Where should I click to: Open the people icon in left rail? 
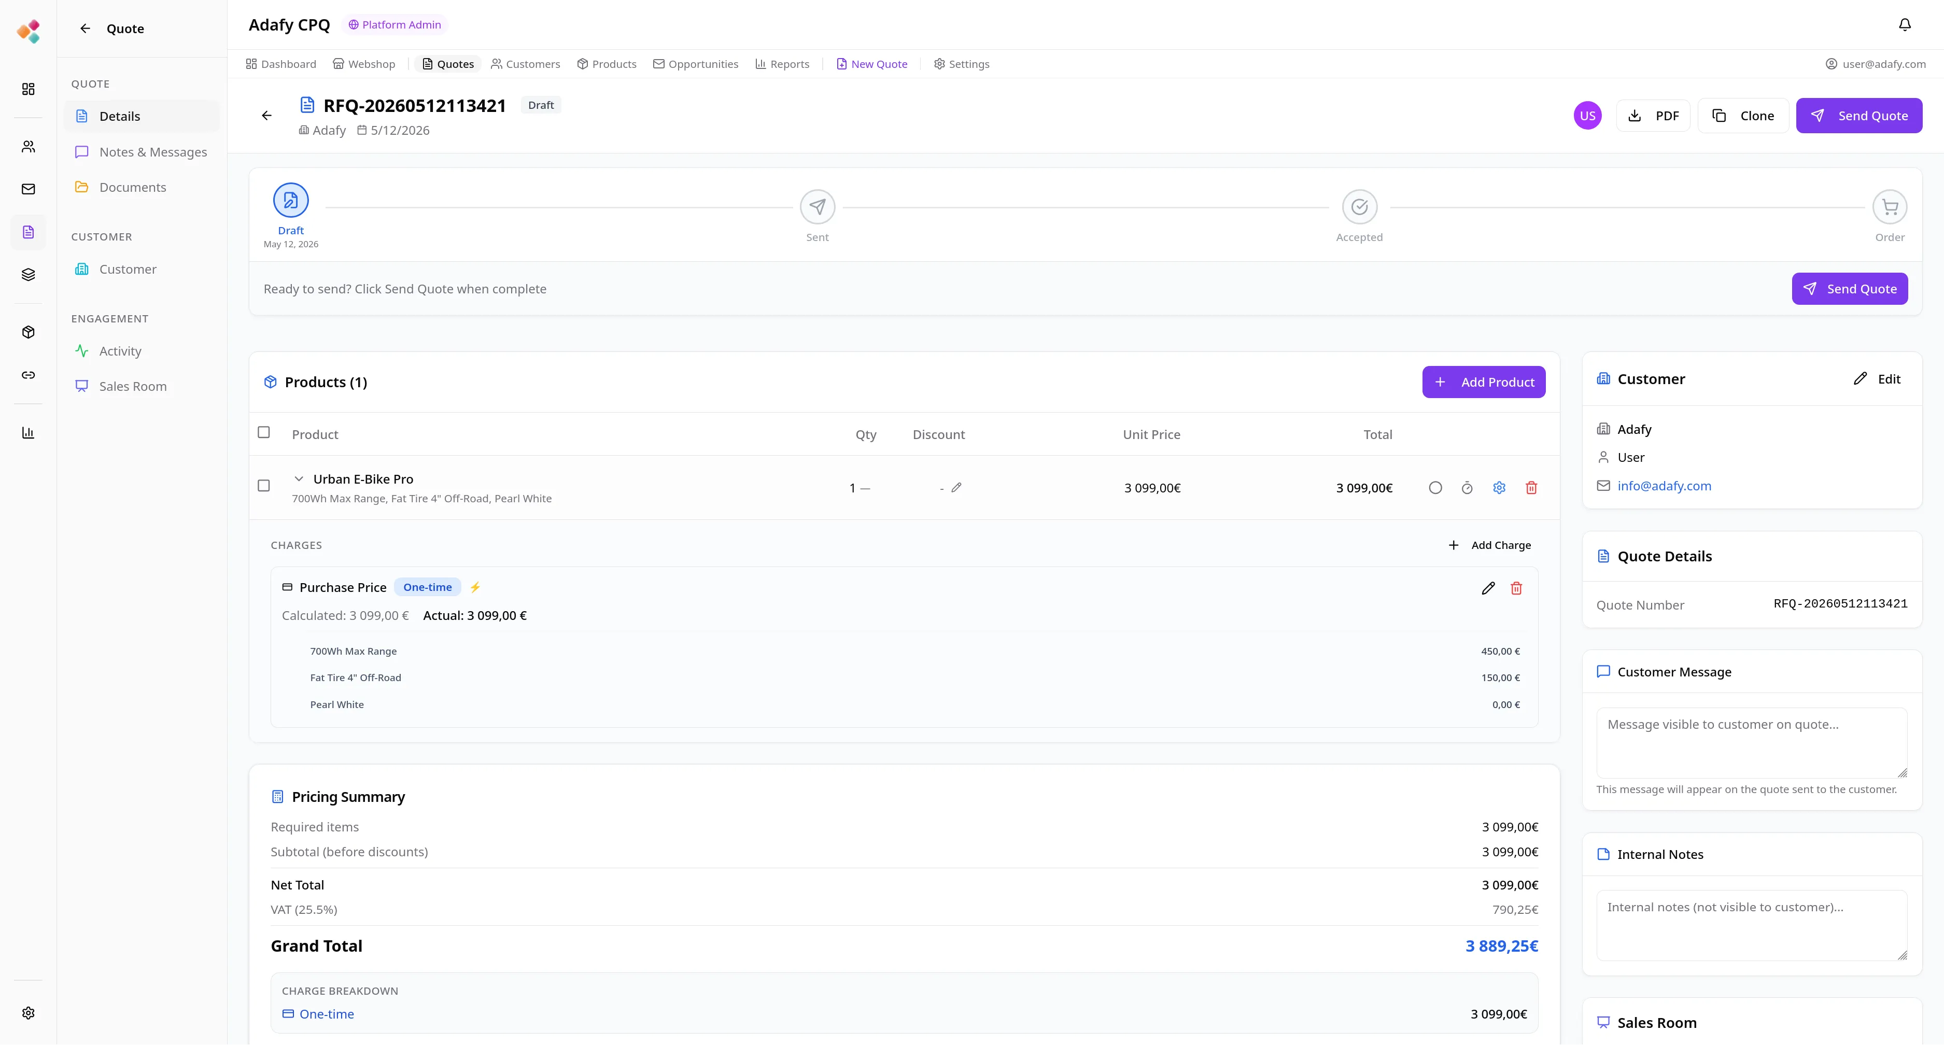click(28, 146)
